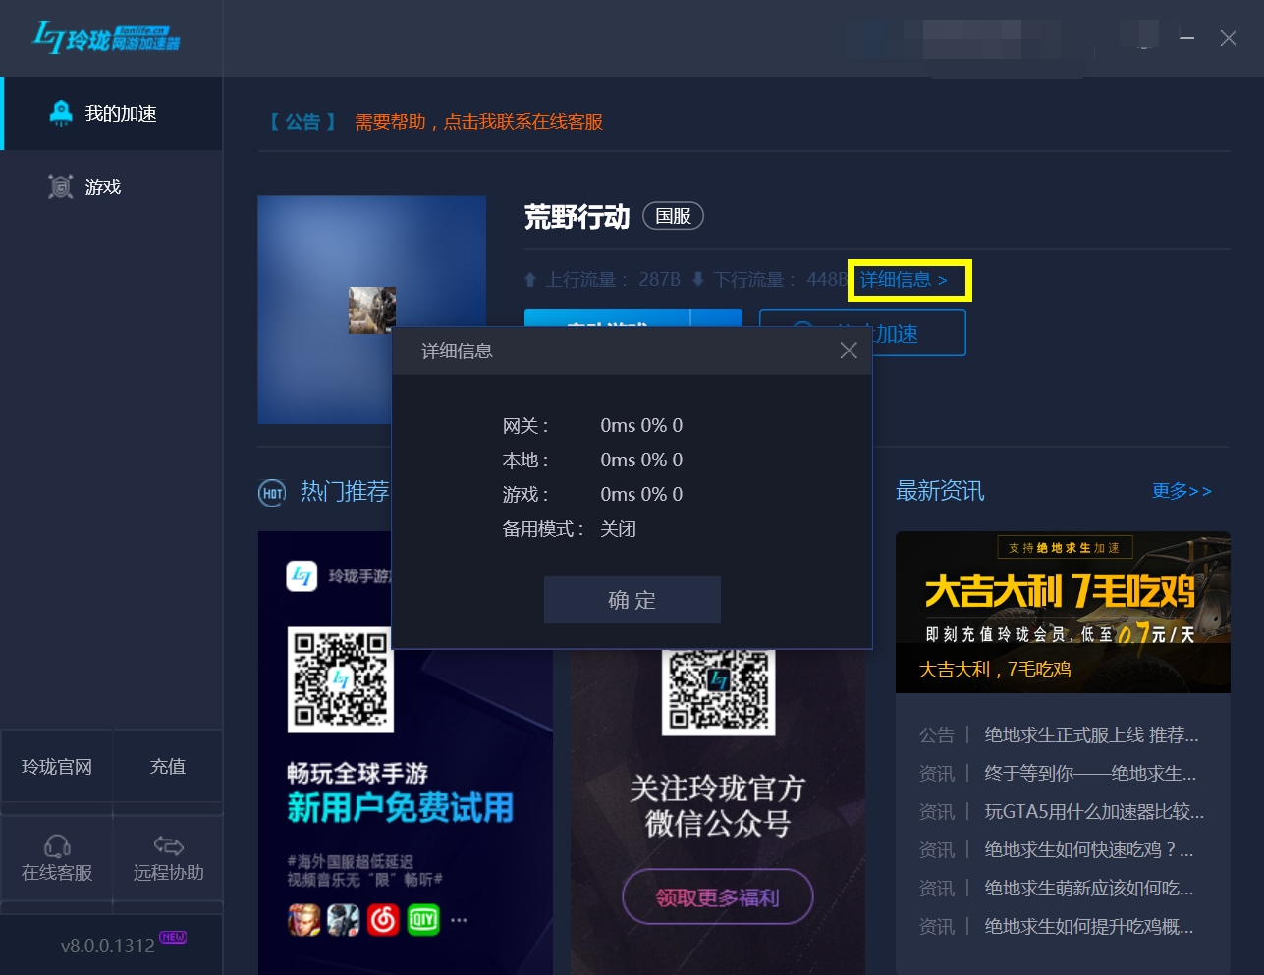Image resolution: width=1264 pixels, height=975 pixels.
Task: Click the HOT badge icon by 热门推荐
Action: coord(272,493)
